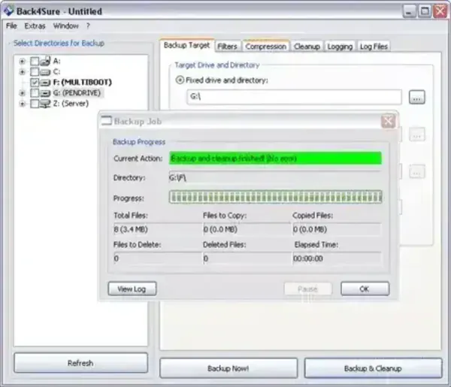Screen dimensions: 451x387
Task: Switch to the Cleanup tab
Action: point(307,47)
